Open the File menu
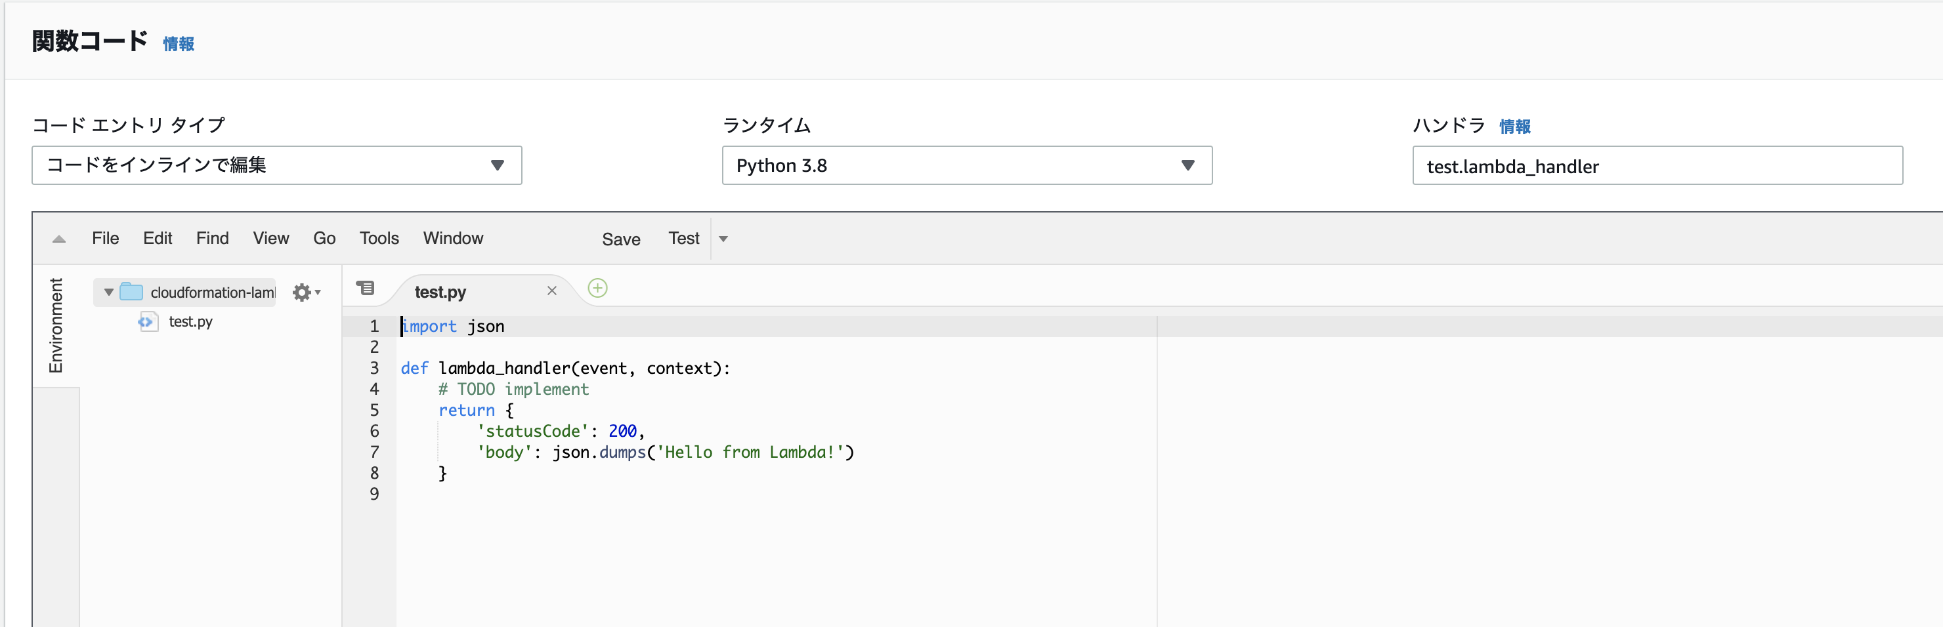Screen dimensions: 1943x627 (x=106, y=238)
